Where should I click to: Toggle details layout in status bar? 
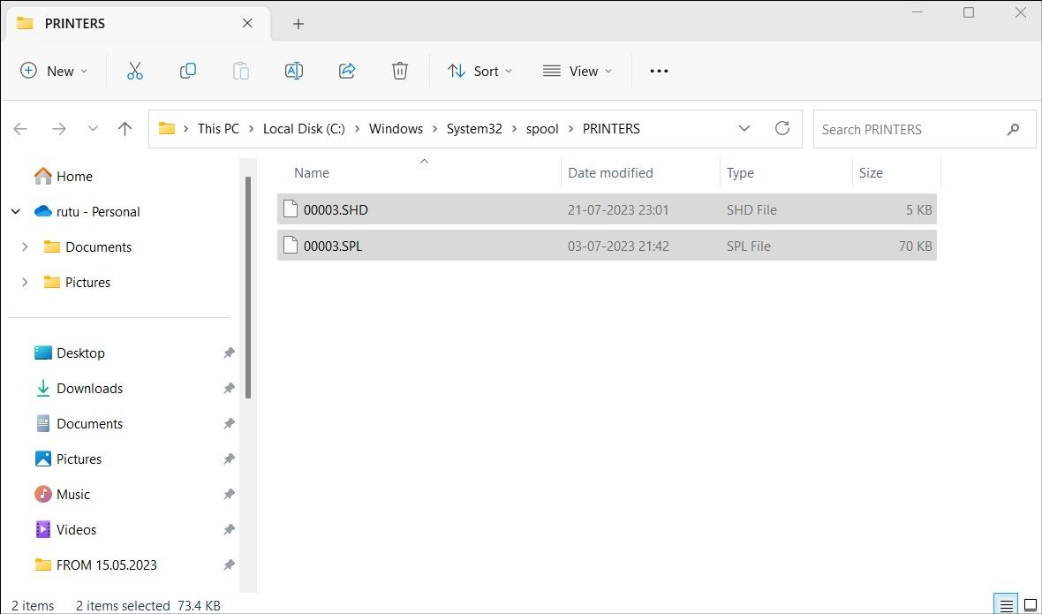pos(1006,605)
